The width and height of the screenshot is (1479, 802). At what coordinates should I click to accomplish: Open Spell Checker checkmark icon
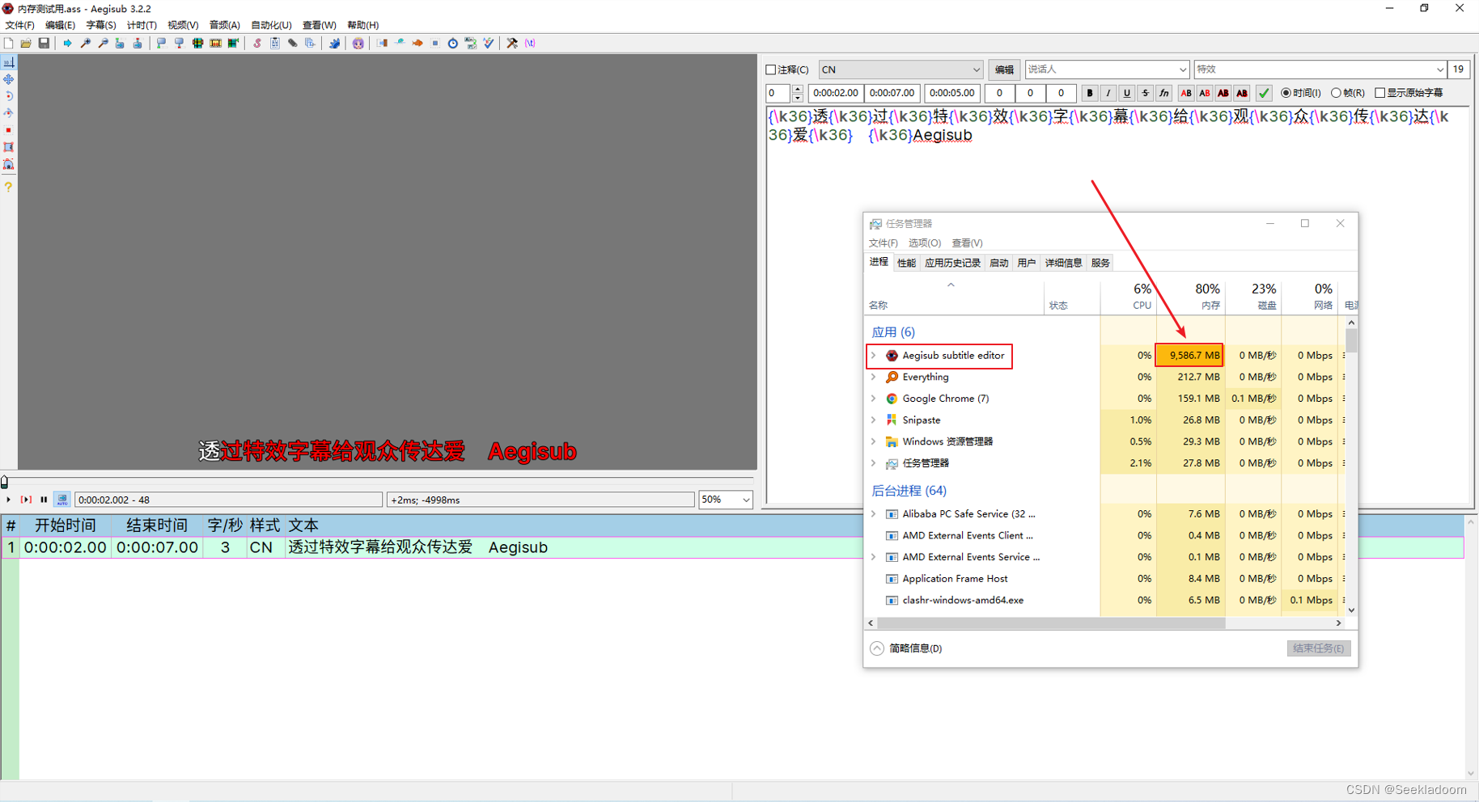click(x=489, y=43)
